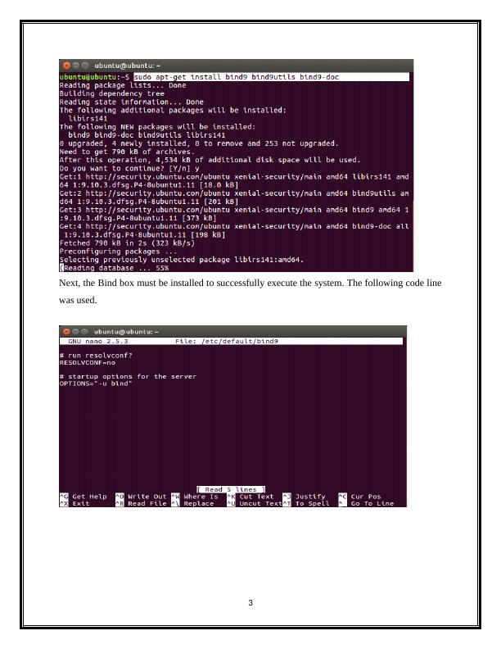This screenshot has height=649, width=501.
Task: Click the RESOLVCONF=no line in nano
Action: [x=88, y=362]
